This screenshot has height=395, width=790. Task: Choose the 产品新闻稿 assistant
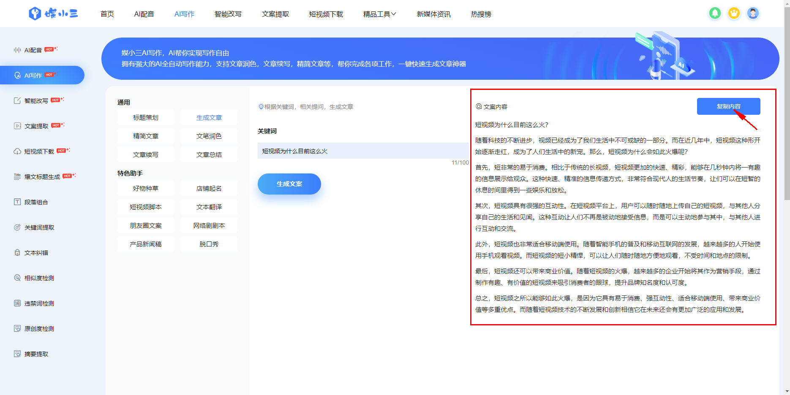click(146, 244)
